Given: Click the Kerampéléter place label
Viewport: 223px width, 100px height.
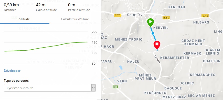Looking at the screenshot, I should coord(175,58).
